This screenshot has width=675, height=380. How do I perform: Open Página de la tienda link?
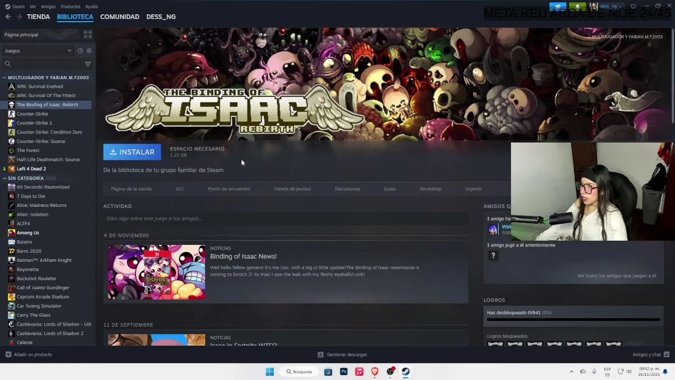coord(131,189)
